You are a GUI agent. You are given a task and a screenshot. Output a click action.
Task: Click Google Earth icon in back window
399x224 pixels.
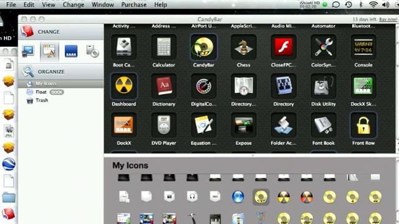[x=9, y=164]
